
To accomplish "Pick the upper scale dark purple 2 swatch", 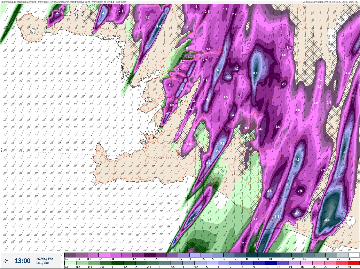I will point(150,255).
